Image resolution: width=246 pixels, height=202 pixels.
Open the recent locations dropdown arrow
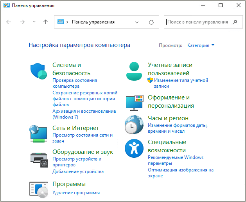(x=34, y=22)
